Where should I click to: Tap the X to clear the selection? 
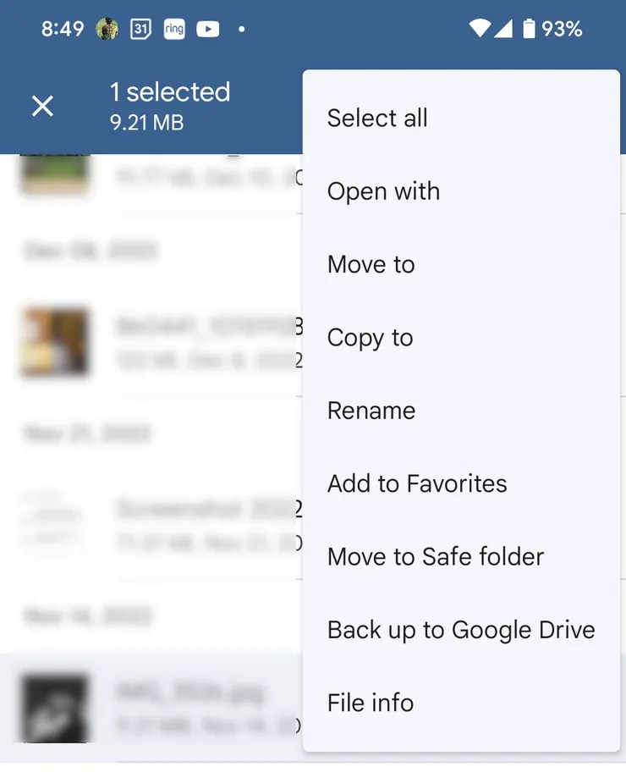click(41, 105)
